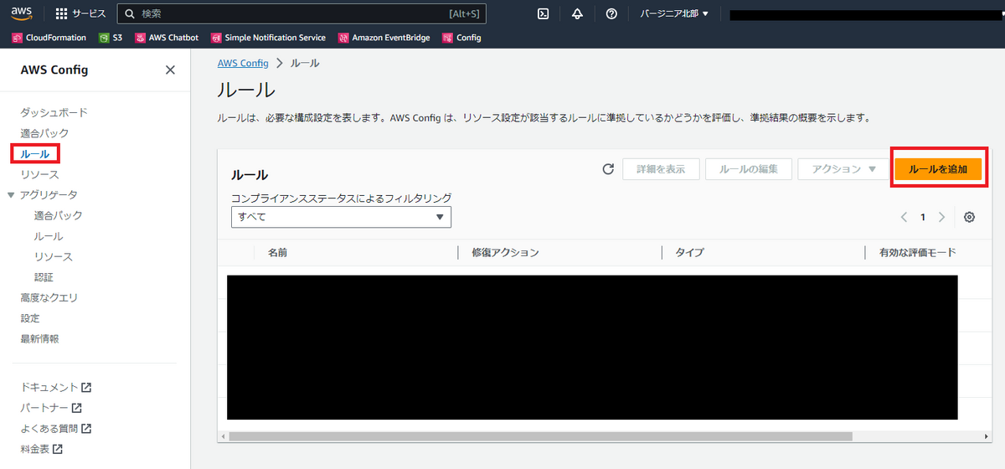Click ルールを追加 button

point(938,169)
